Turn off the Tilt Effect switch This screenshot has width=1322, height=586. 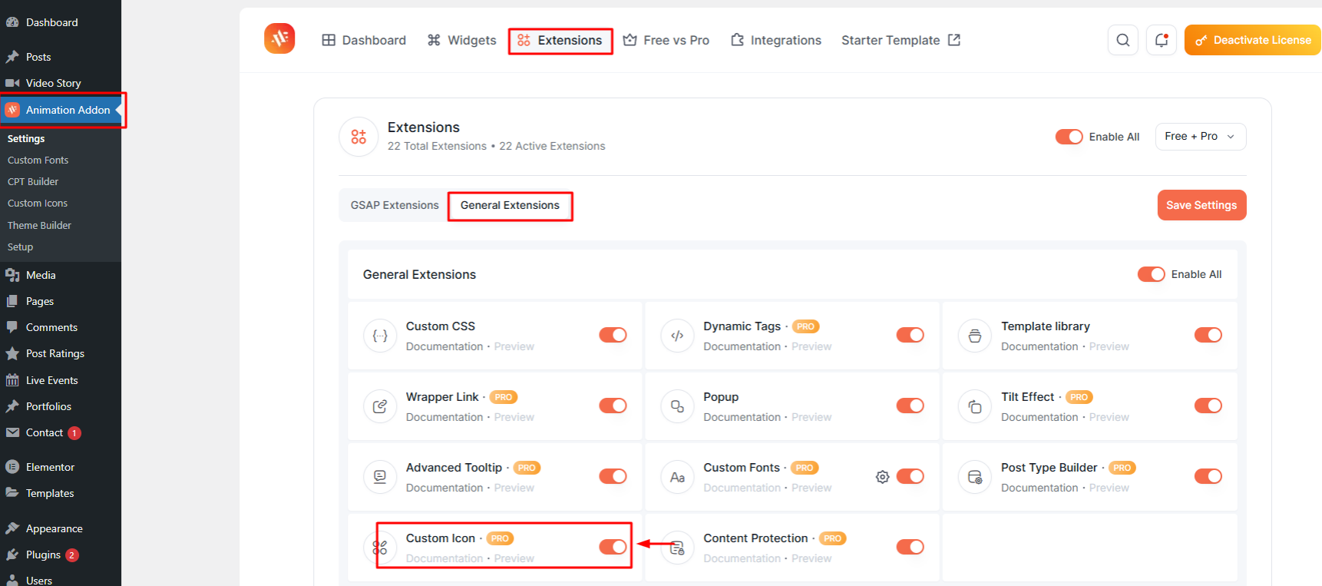point(1208,406)
